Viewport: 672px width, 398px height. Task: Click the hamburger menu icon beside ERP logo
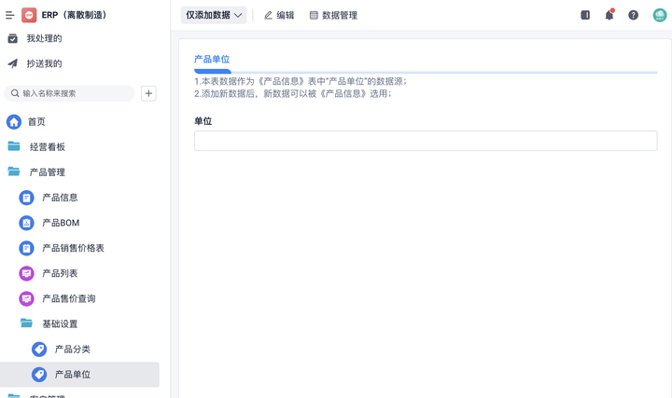(10, 15)
